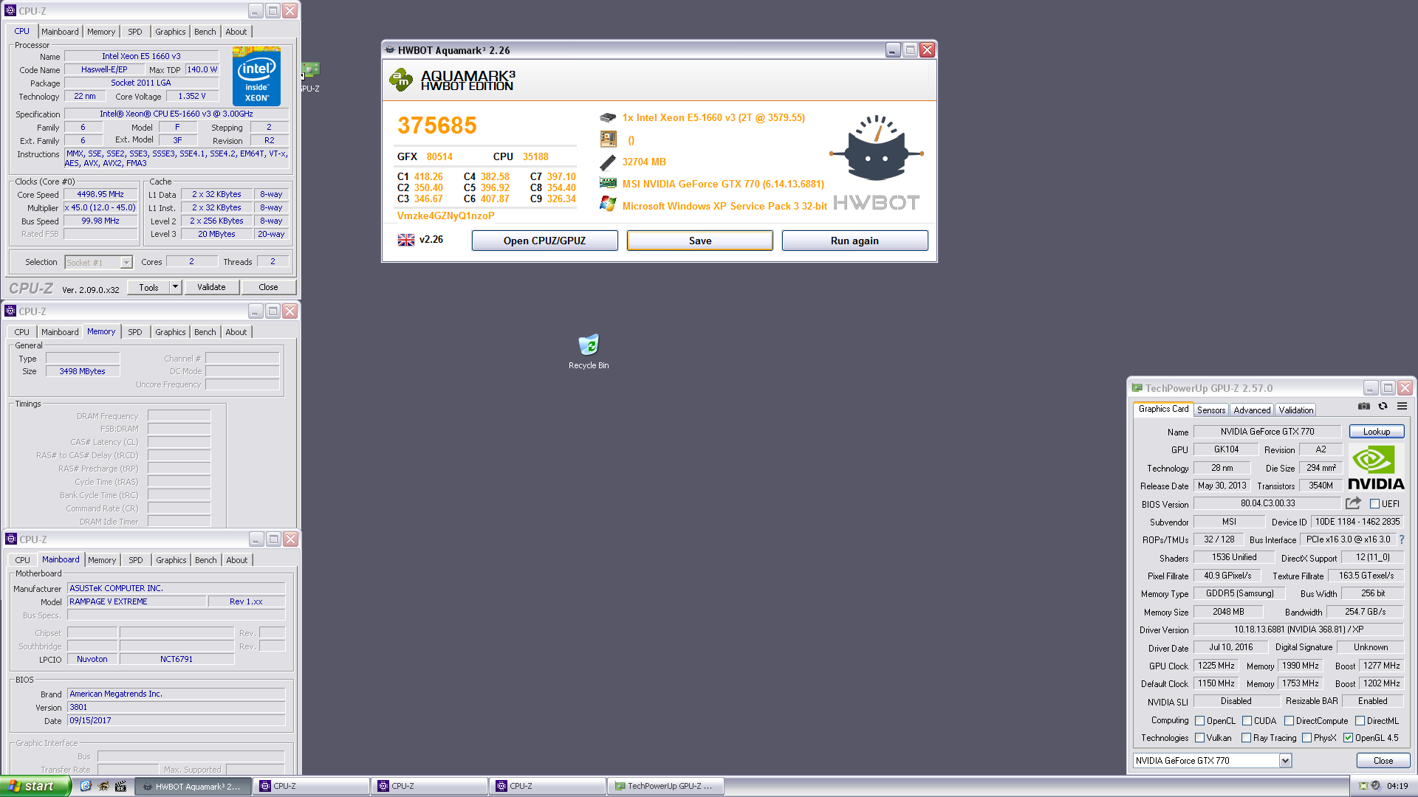The image size is (1418, 797).
Task: Click the HWBOT Aquamark taskbar button
Action: pyautogui.click(x=193, y=786)
